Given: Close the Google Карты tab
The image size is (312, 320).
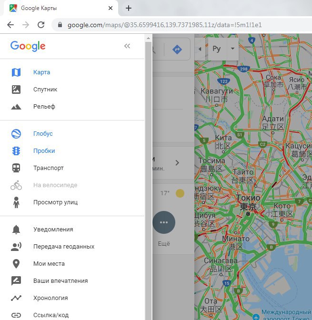Looking at the screenshot, I should pyautogui.click(x=111, y=8).
